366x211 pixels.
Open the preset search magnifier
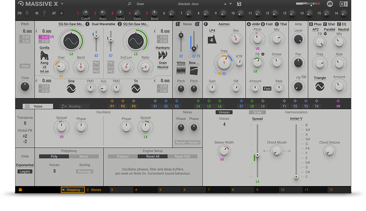[129, 4]
